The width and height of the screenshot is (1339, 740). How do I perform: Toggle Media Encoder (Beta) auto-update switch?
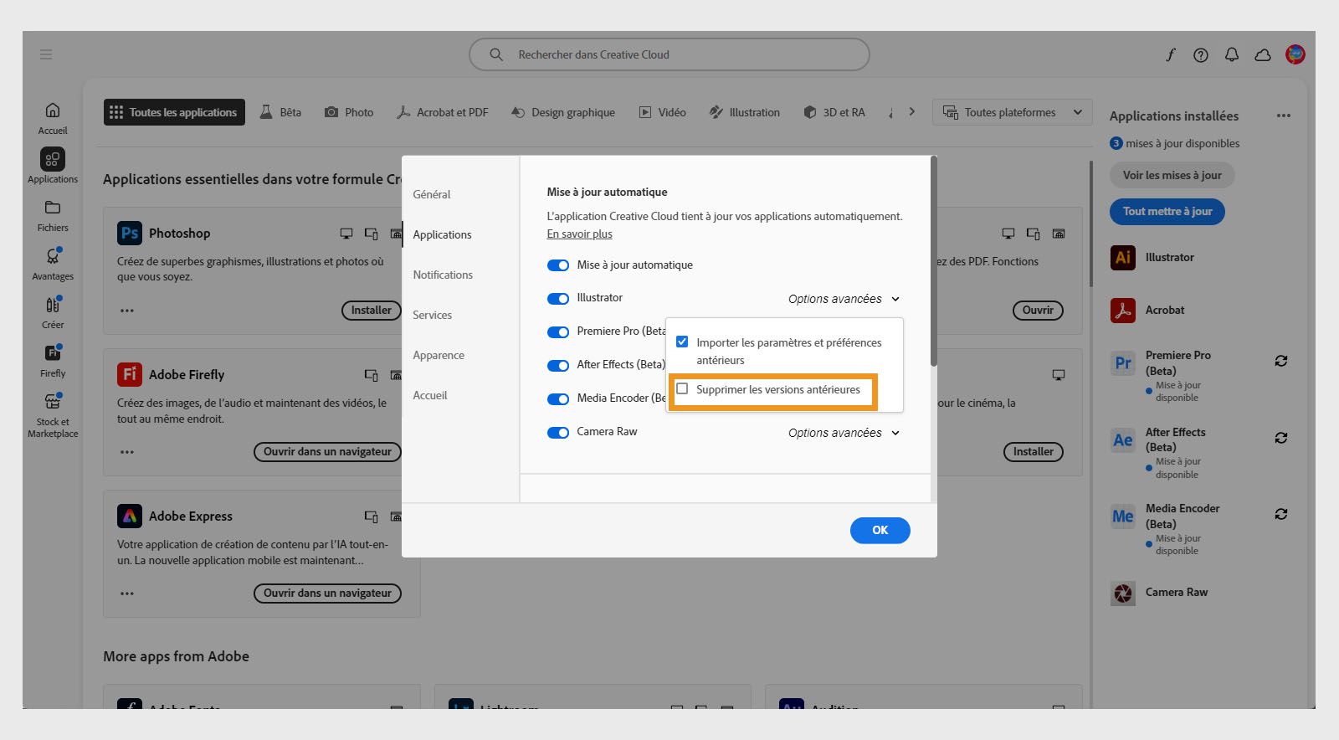pyautogui.click(x=558, y=399)
